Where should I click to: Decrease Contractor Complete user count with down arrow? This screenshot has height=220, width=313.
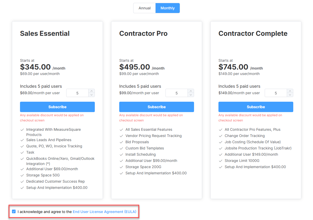click(290, 95)
